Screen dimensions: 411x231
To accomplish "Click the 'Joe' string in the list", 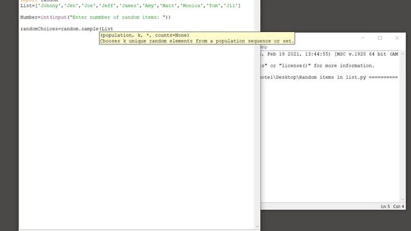I will pyautogui.click(x=89, y=6).
